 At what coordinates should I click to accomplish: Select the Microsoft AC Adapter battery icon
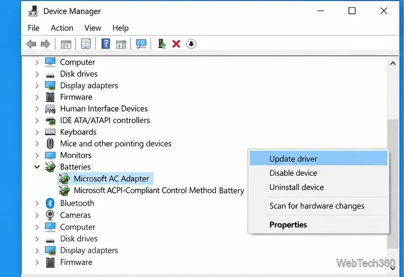click(64, 179)
